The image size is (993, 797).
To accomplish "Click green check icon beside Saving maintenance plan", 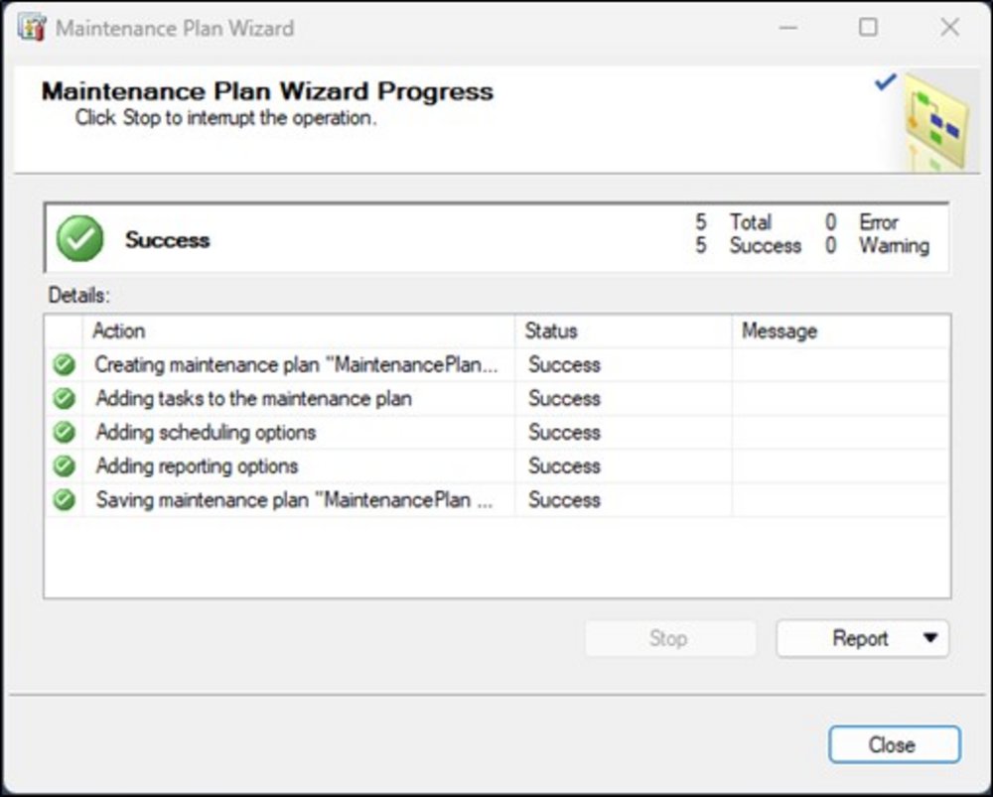I will (x=65, y=500).
